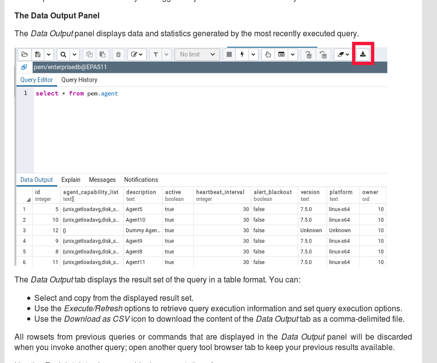
Task: Click the Open File folder icon
Action: click(24, 54)
